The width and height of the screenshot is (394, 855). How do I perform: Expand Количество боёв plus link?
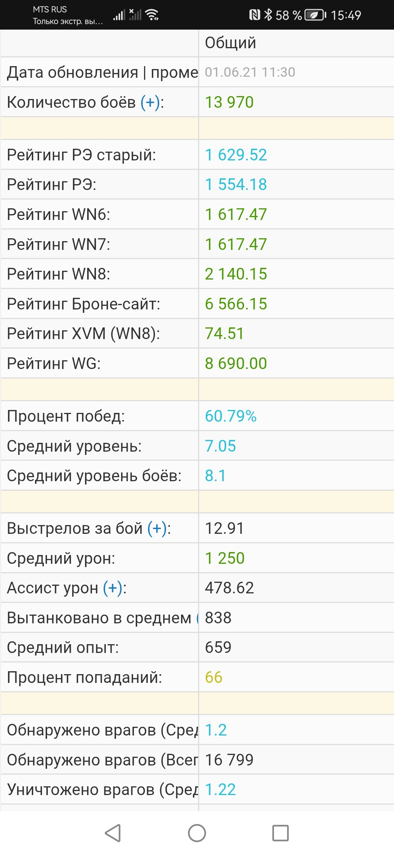[150, 102]
